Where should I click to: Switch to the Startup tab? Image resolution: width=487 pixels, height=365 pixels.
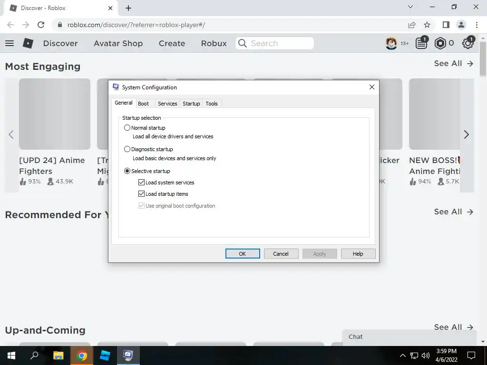tap(191, 104)
